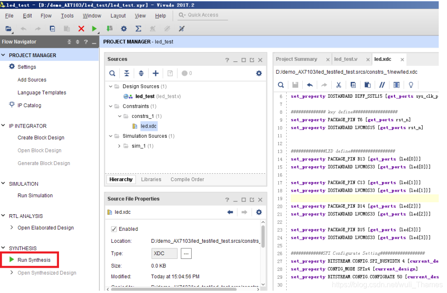Collapse Constraints tree node
The height and width of the screenshot is (293, 447).
[111, 106]
